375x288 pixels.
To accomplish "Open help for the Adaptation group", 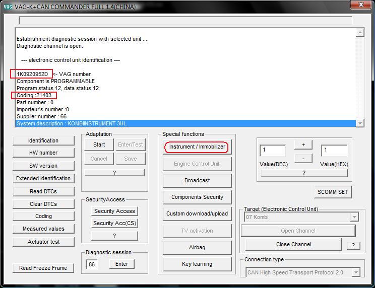I will point(114,173).
